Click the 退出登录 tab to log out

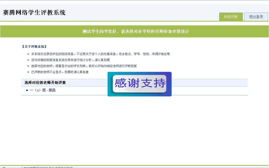pos(256,17)
